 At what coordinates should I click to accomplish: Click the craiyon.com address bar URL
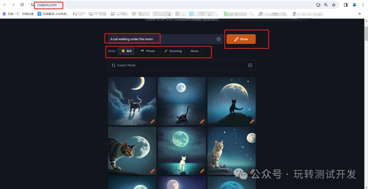pos(47,5)
